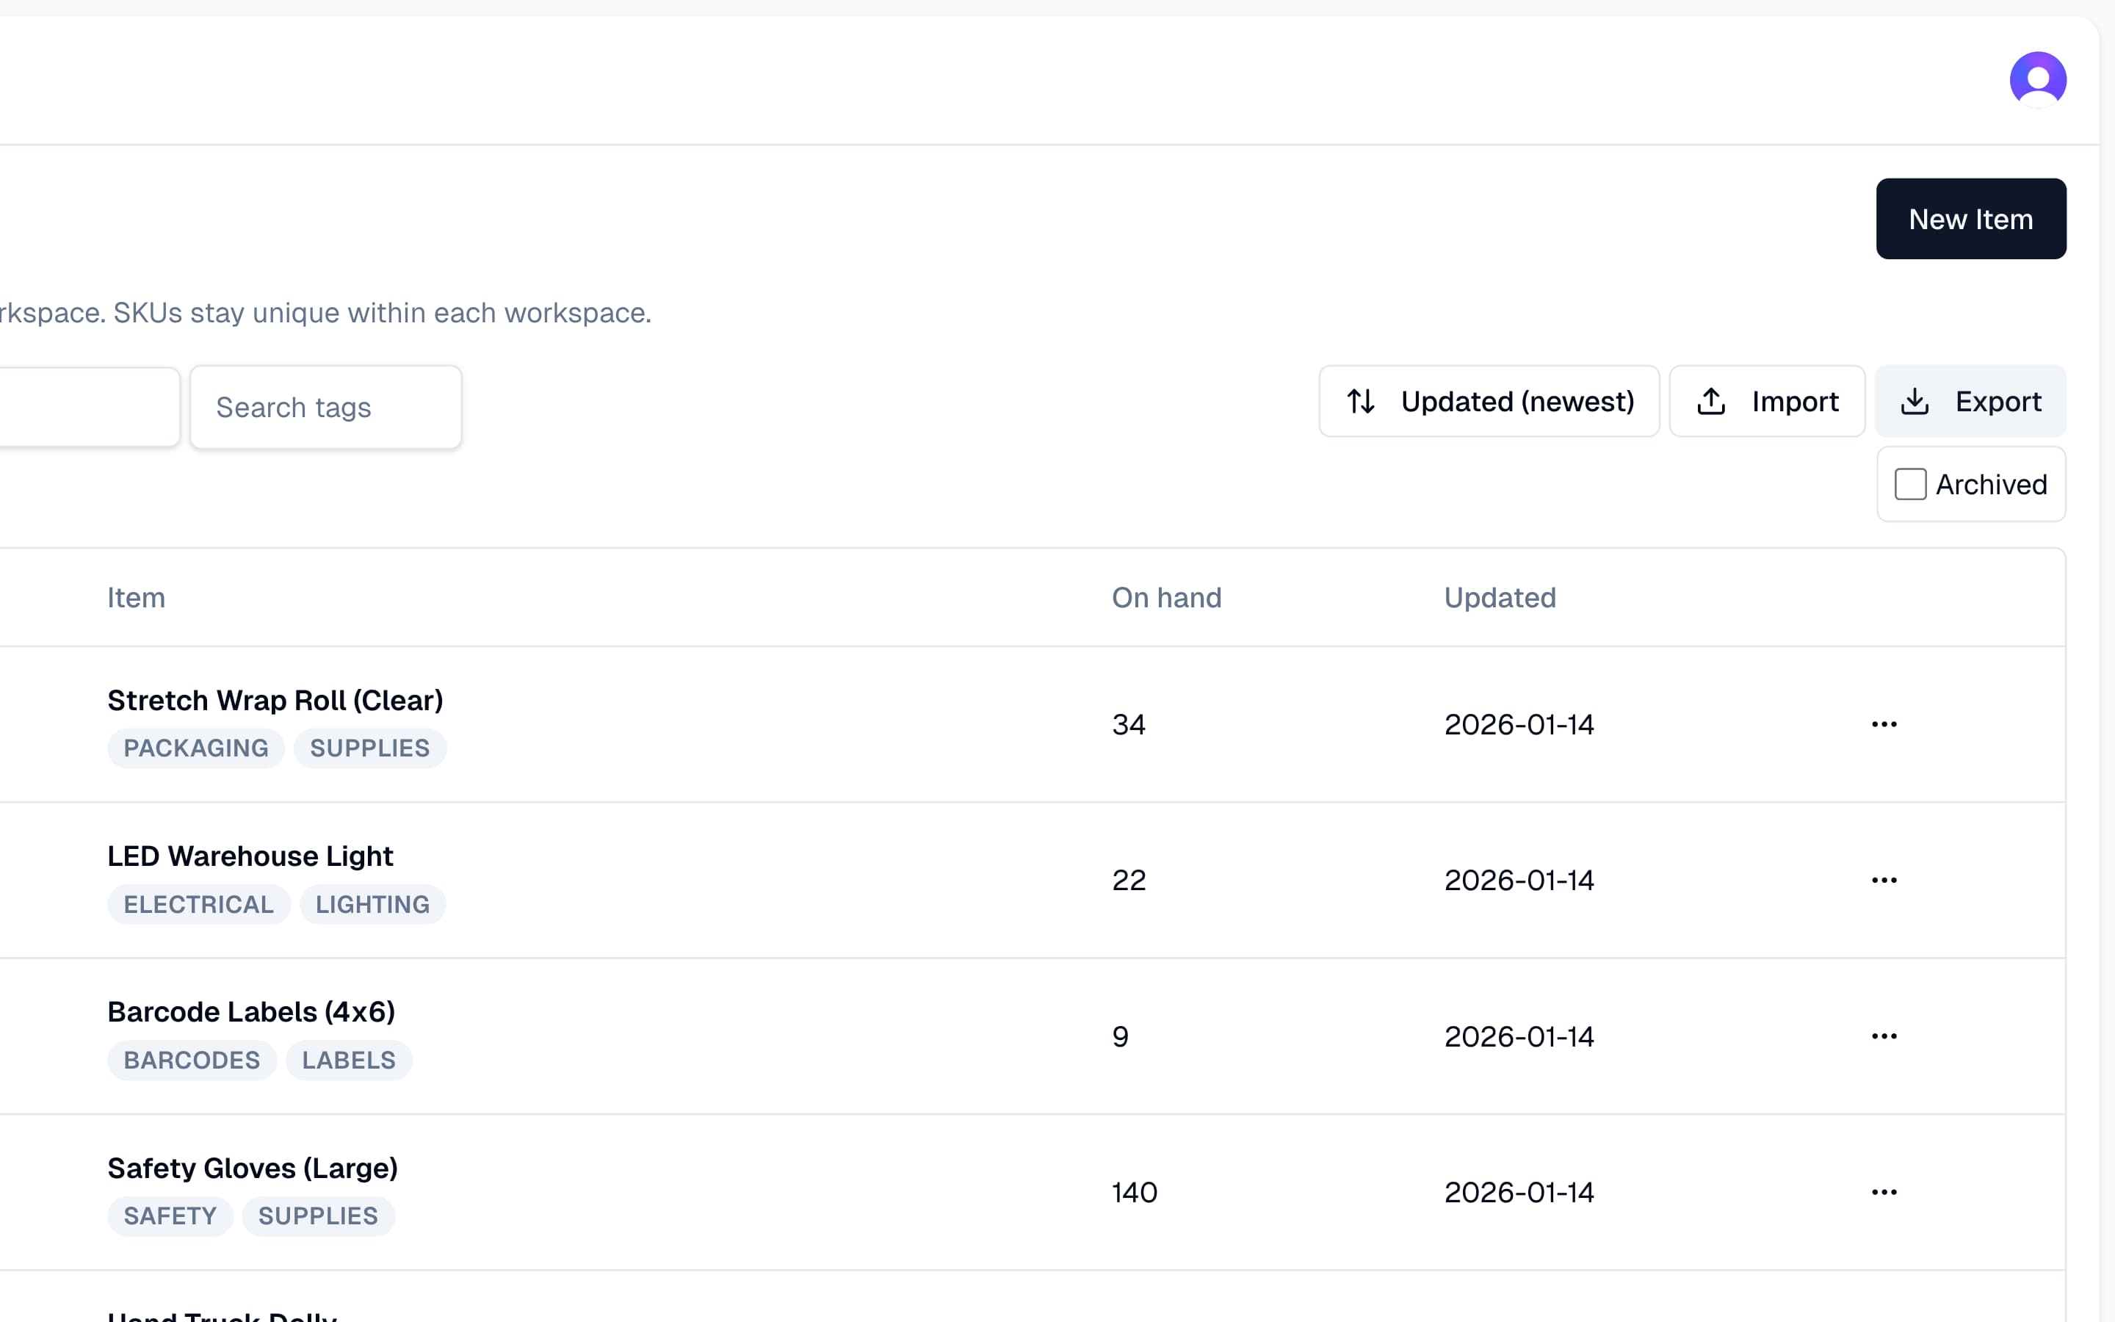Image resolution: width=2115 pixels, height=1322 pixels.
Task: Click the download icon on the Export button
Action: [1916, 400]
